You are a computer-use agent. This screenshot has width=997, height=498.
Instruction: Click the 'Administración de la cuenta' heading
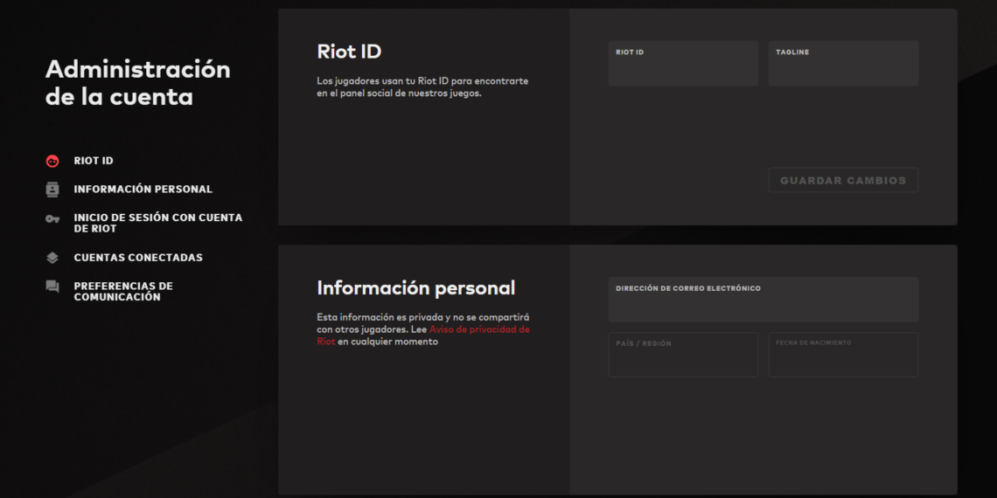138,83
